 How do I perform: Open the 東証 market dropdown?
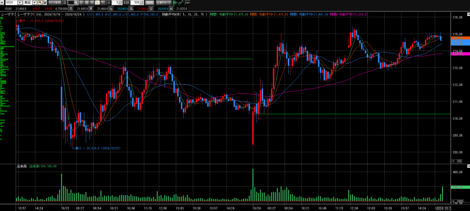(x=34, y=3)
